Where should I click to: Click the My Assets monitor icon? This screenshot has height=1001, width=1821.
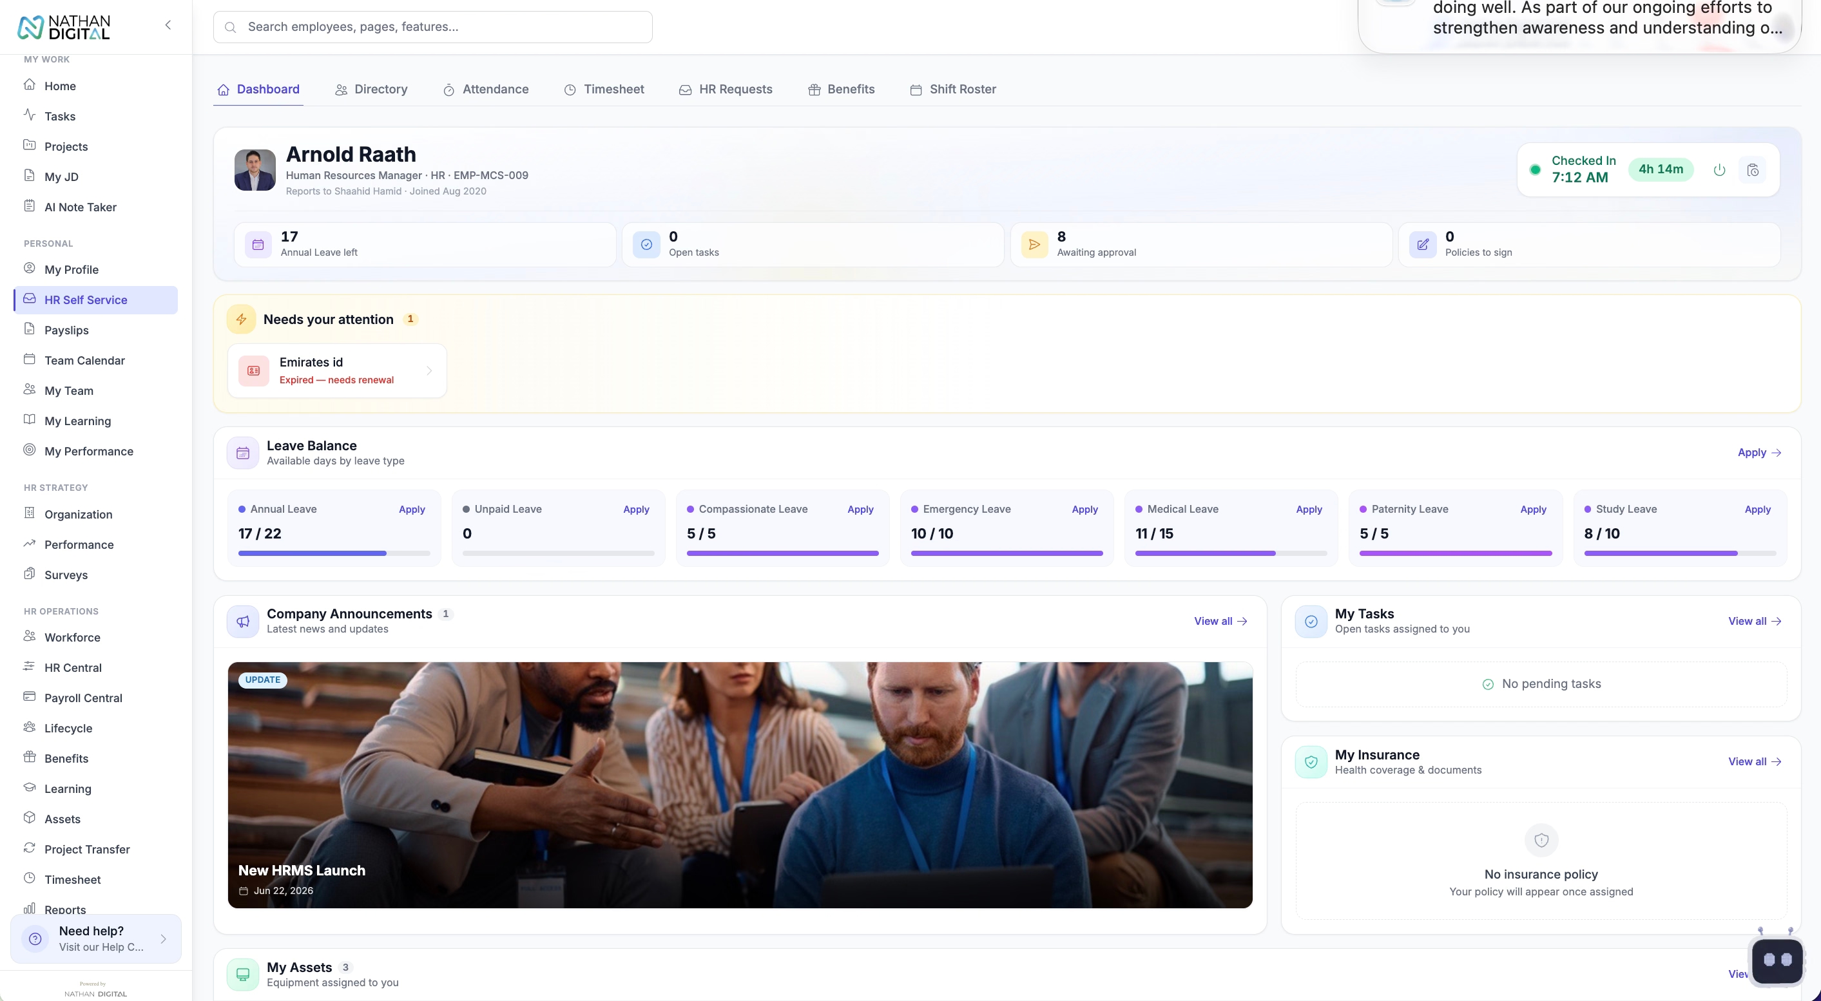point(242,974)
